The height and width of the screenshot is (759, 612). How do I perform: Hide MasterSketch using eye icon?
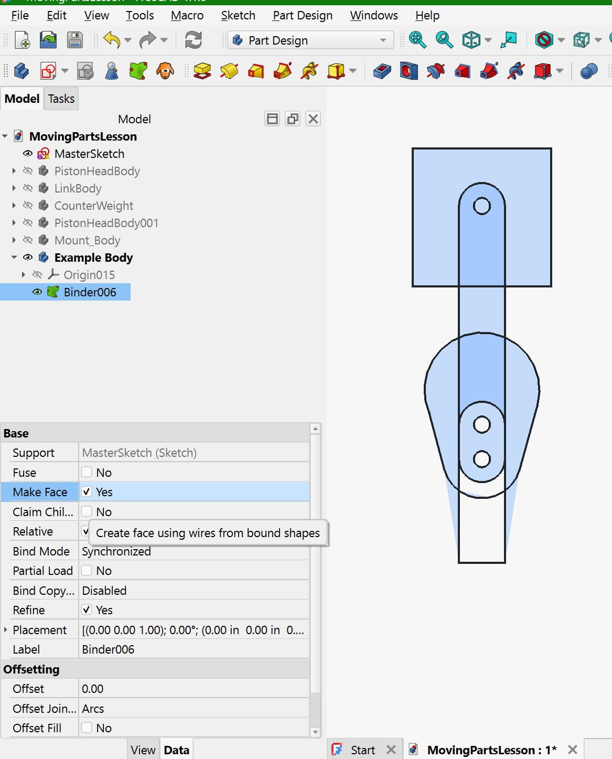click(x=28, y=154)
